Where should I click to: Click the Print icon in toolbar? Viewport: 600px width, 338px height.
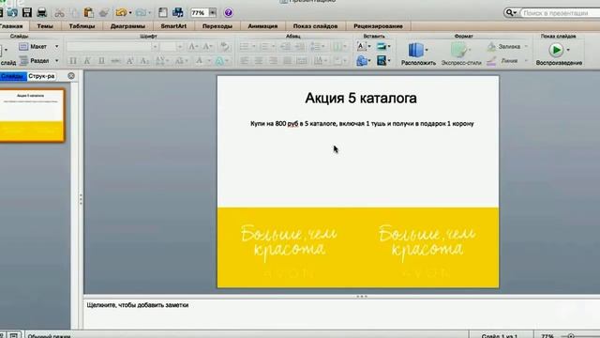(41, 12)
